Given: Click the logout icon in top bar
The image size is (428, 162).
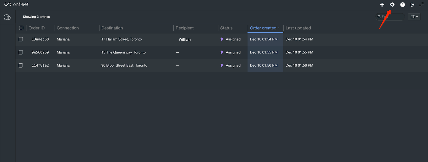Looking at the screenshot, I should (x=412, y=5).
